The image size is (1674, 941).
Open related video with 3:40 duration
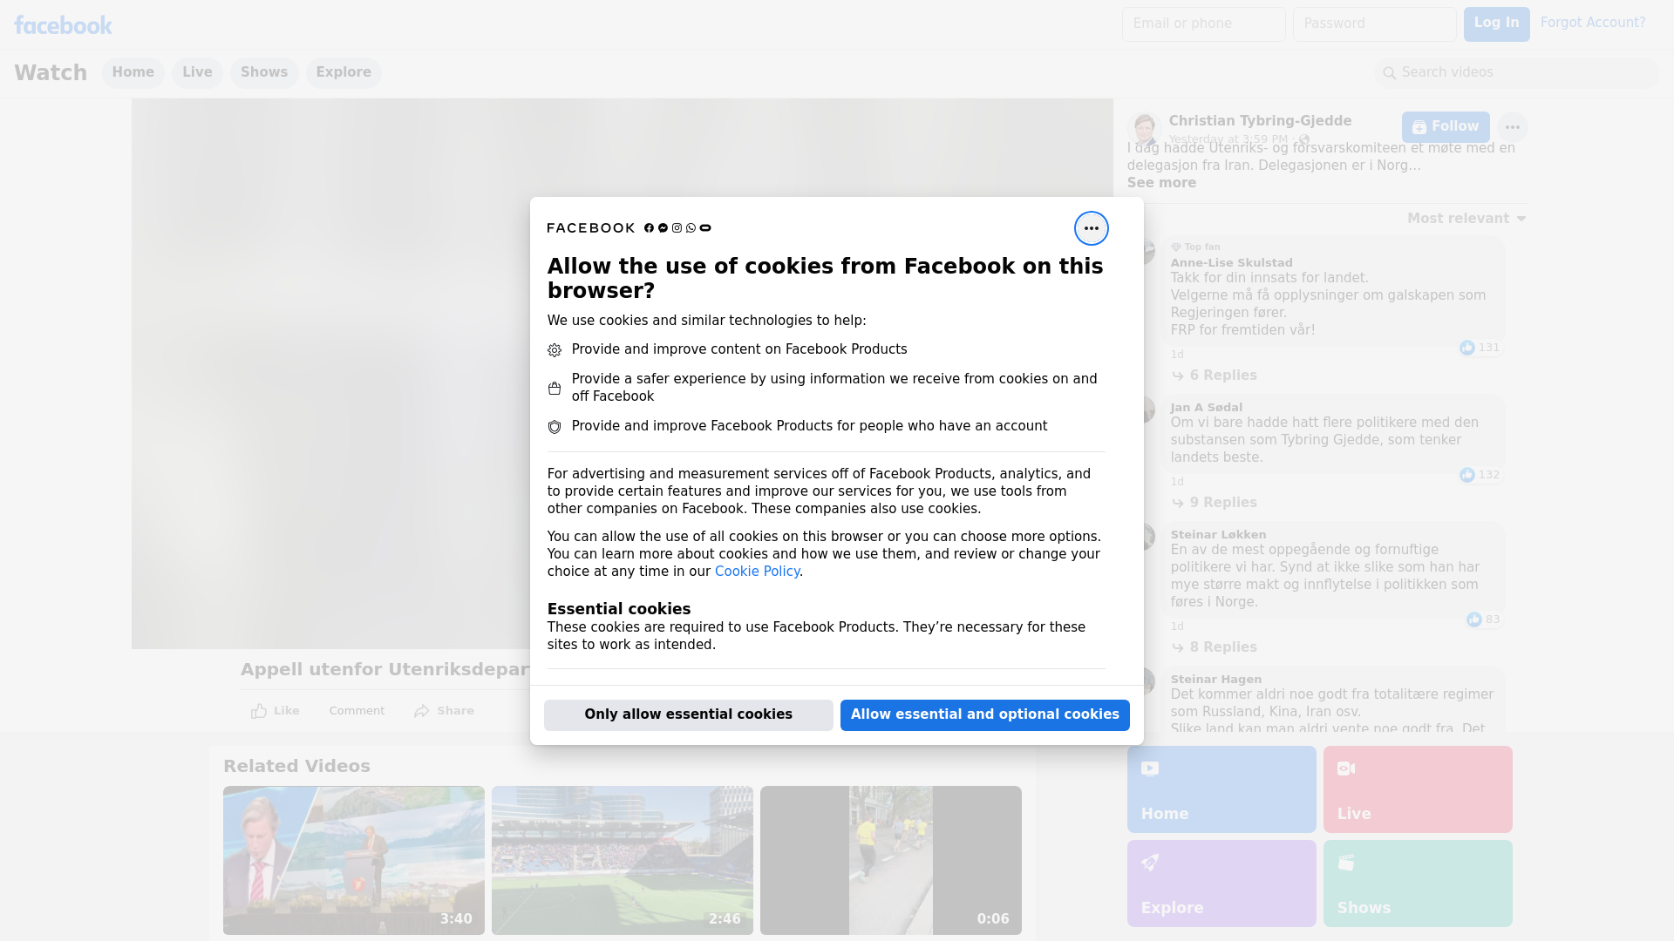(x=354, y=860)
